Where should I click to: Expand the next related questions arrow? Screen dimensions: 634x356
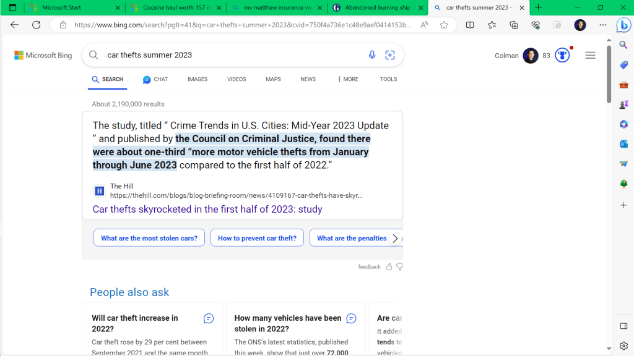395,238
